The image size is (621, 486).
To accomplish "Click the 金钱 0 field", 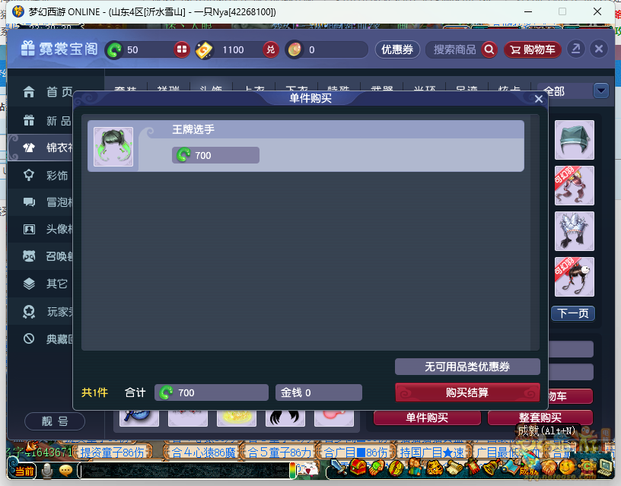I will pyautogui.click(x=319, y=392).
